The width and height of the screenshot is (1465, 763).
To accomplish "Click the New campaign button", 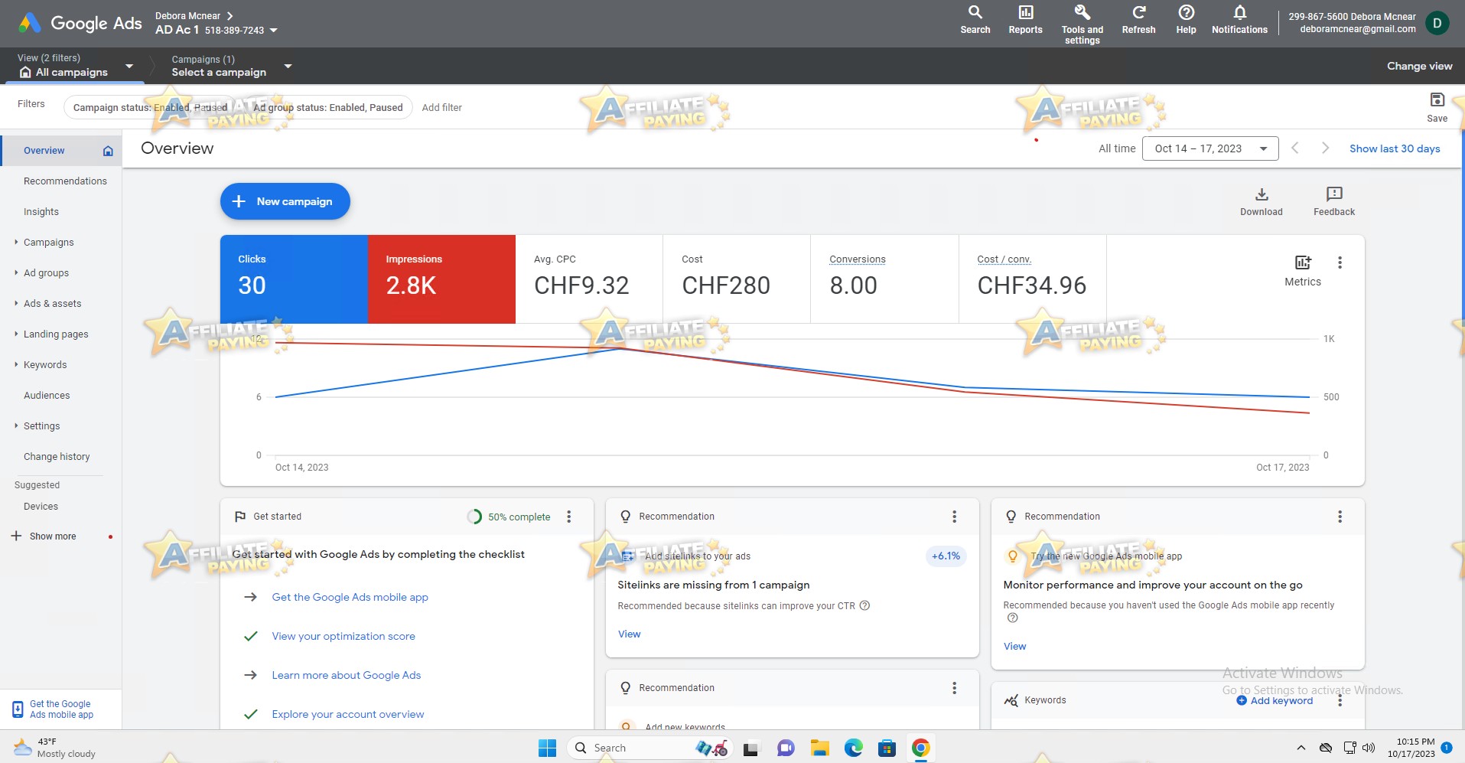I will coord(285,201).
